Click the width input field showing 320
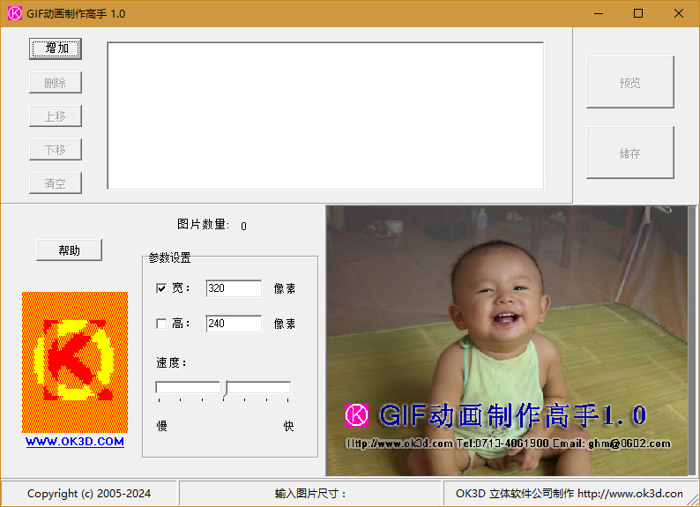 coord(234,288)
